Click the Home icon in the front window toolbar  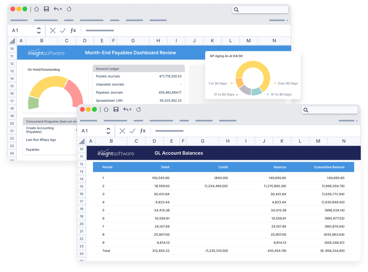[x=106, y=109]
